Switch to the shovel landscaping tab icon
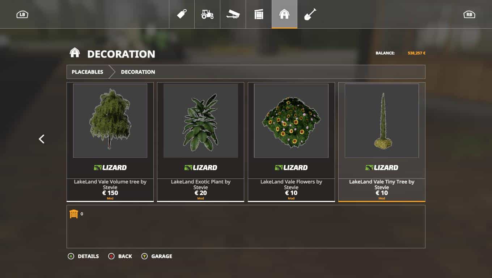492x278 pixels. pyautogui.click(x=310, y=14)
